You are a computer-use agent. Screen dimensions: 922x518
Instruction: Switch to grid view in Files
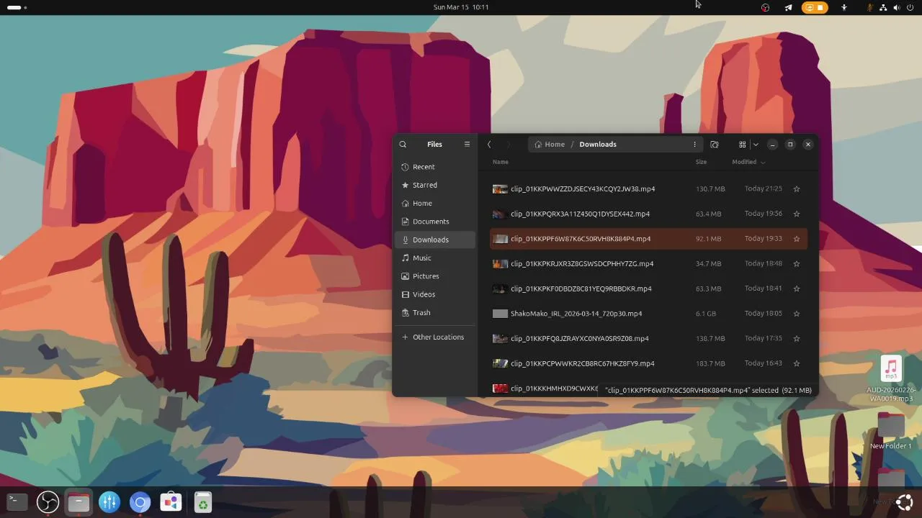(x=742, y=145)
